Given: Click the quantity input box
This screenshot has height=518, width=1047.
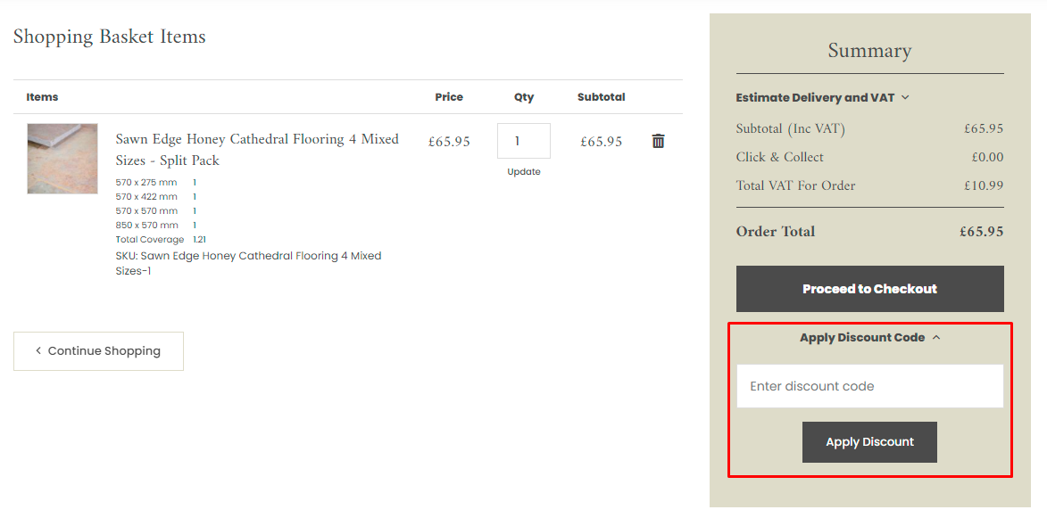Looking at the screenshot, I should (x=523, y=141).
